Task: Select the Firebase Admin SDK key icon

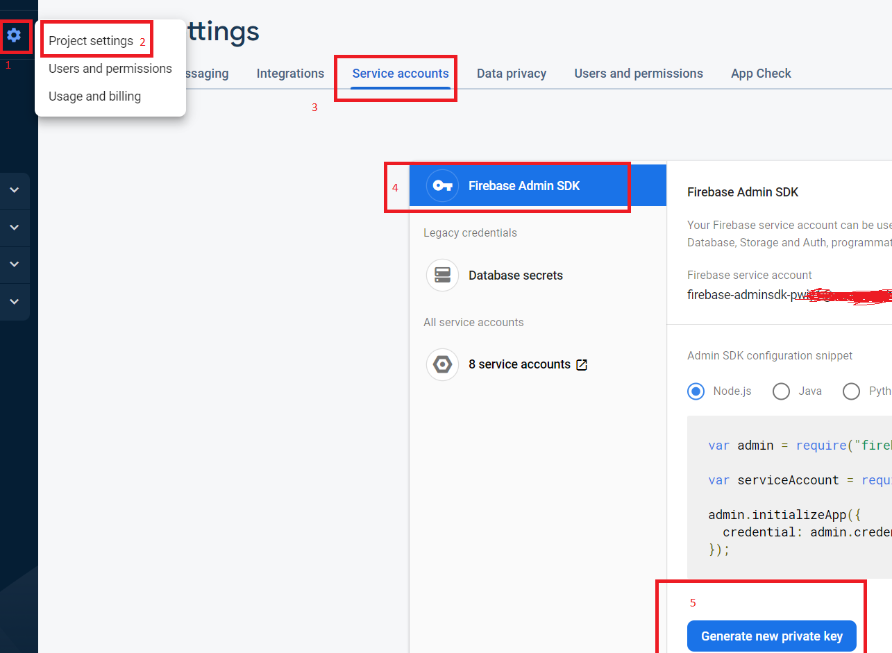Action: tap(441, 185)
